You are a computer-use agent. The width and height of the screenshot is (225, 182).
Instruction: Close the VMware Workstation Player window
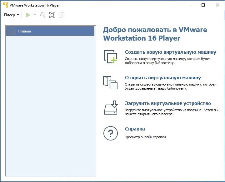[217, 5]
